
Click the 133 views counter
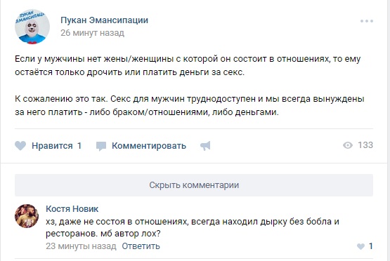click(365, 145)
